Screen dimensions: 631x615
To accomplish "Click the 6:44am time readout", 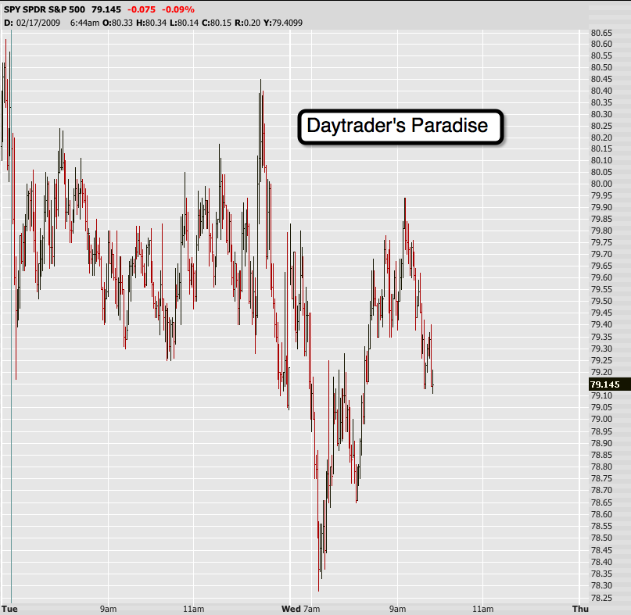I will click(x=84, y=23).
